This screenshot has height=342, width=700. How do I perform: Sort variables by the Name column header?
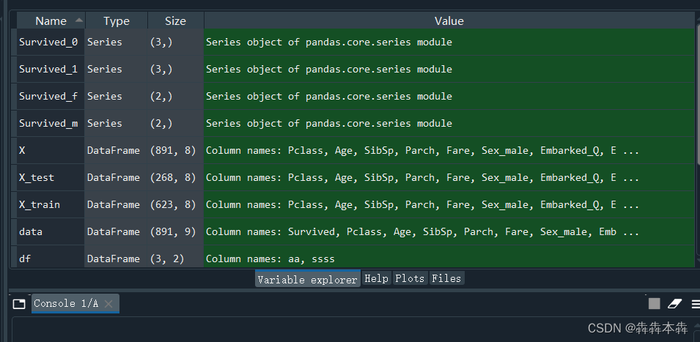(x=51, y=21)
